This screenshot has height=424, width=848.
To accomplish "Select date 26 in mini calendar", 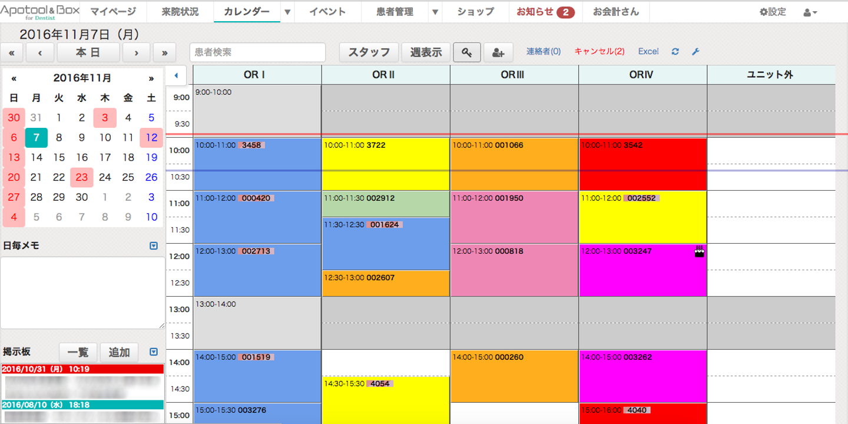I will point(151,177).
